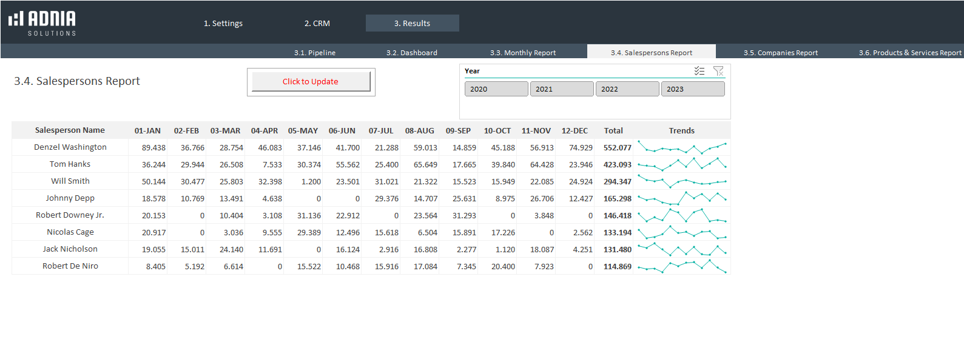Open the 3.2. Dashboard tab
This screenshot has height=362, width=964.
[412, 53]
